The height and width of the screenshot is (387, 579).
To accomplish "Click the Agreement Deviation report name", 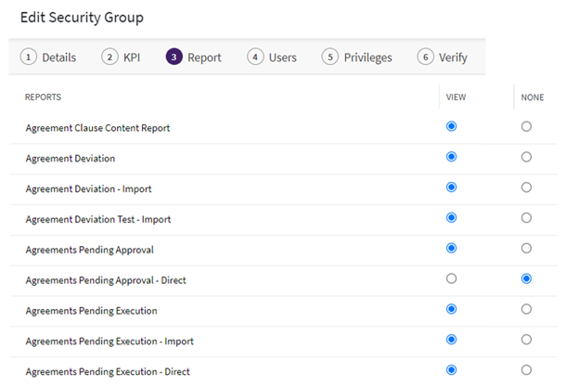I will coord(71,159).
